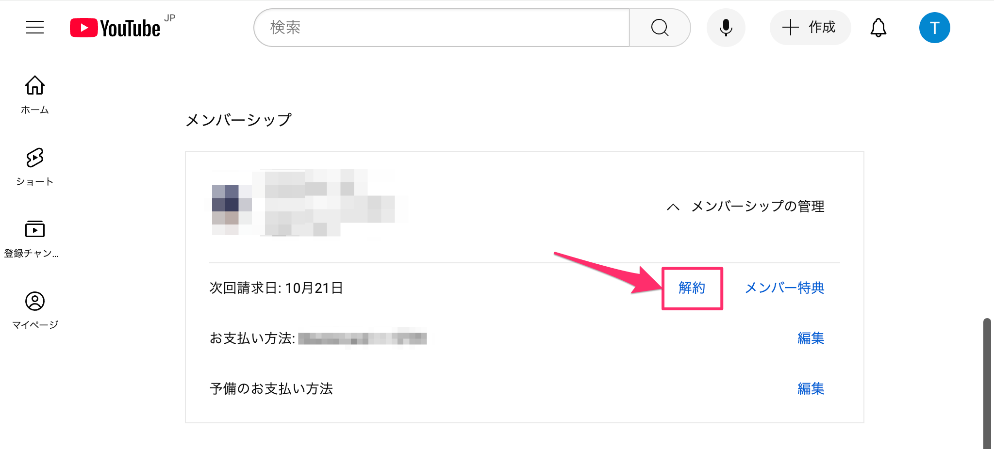Edit the 予備のお支払い方法 backup payment

tap(811, 388)
